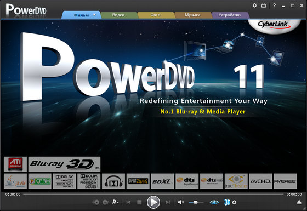Toggle the TrueTheater eye icon
307x211 pixels.
pos(214,202)
